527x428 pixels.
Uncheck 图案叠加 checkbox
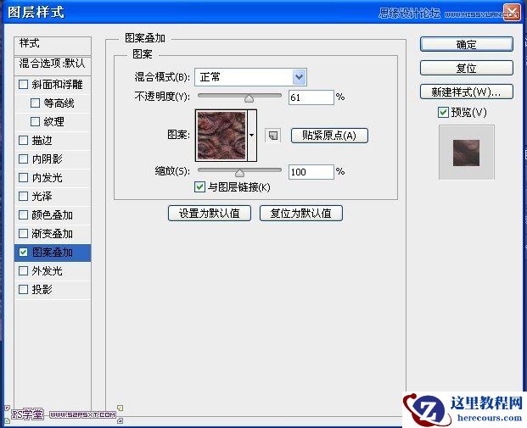[23, 252]
